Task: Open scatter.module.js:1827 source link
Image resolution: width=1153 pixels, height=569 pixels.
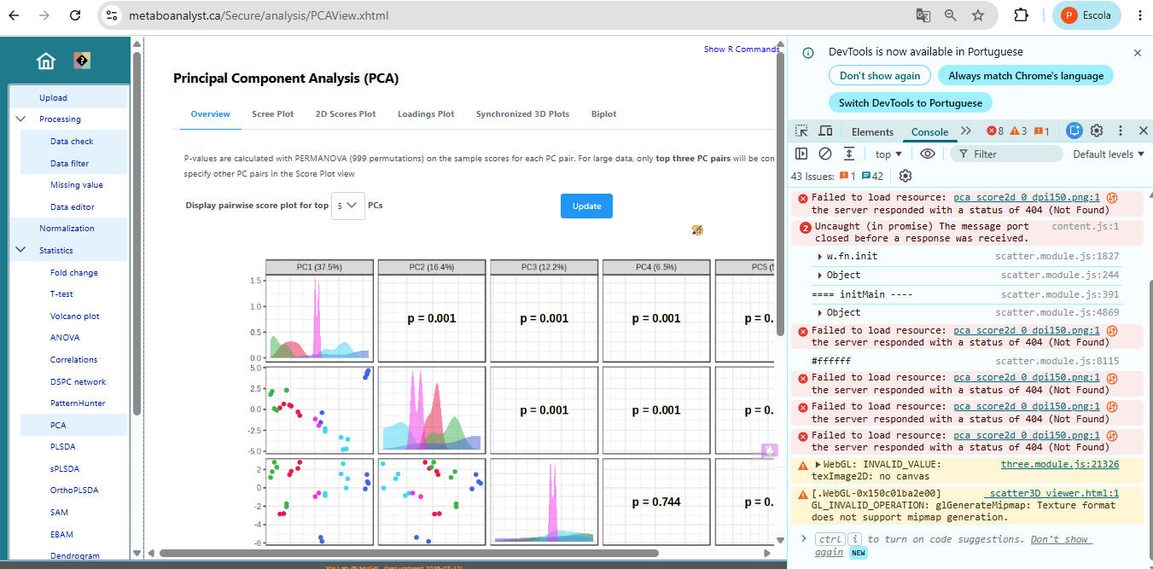Action: (x=1057, y=256)
